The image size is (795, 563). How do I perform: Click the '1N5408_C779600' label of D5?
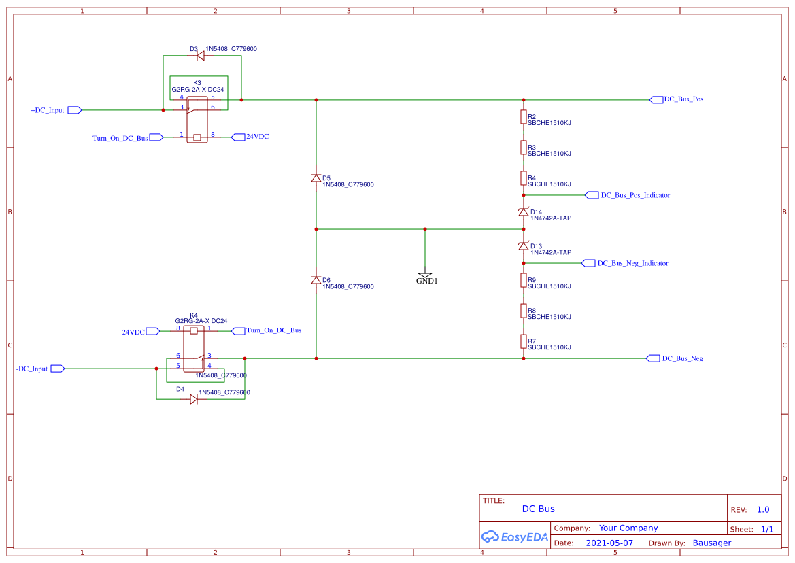tap(348, 184)
